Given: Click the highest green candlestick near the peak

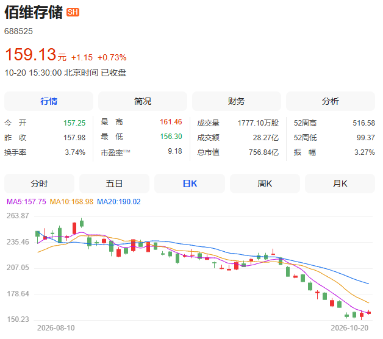Looking at the screenshot, I should (x=82, y=223).
